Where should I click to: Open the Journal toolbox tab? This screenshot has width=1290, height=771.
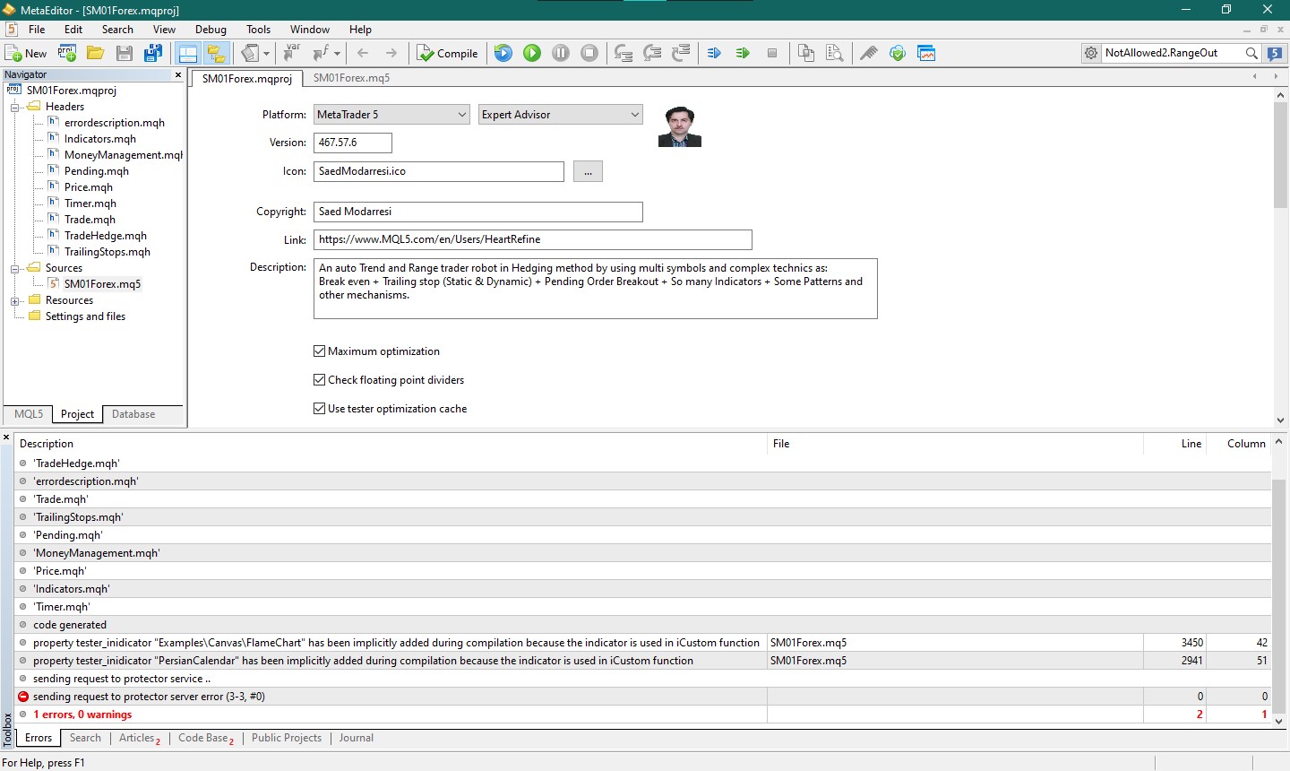pyautogui.click(x=356, y=738)
